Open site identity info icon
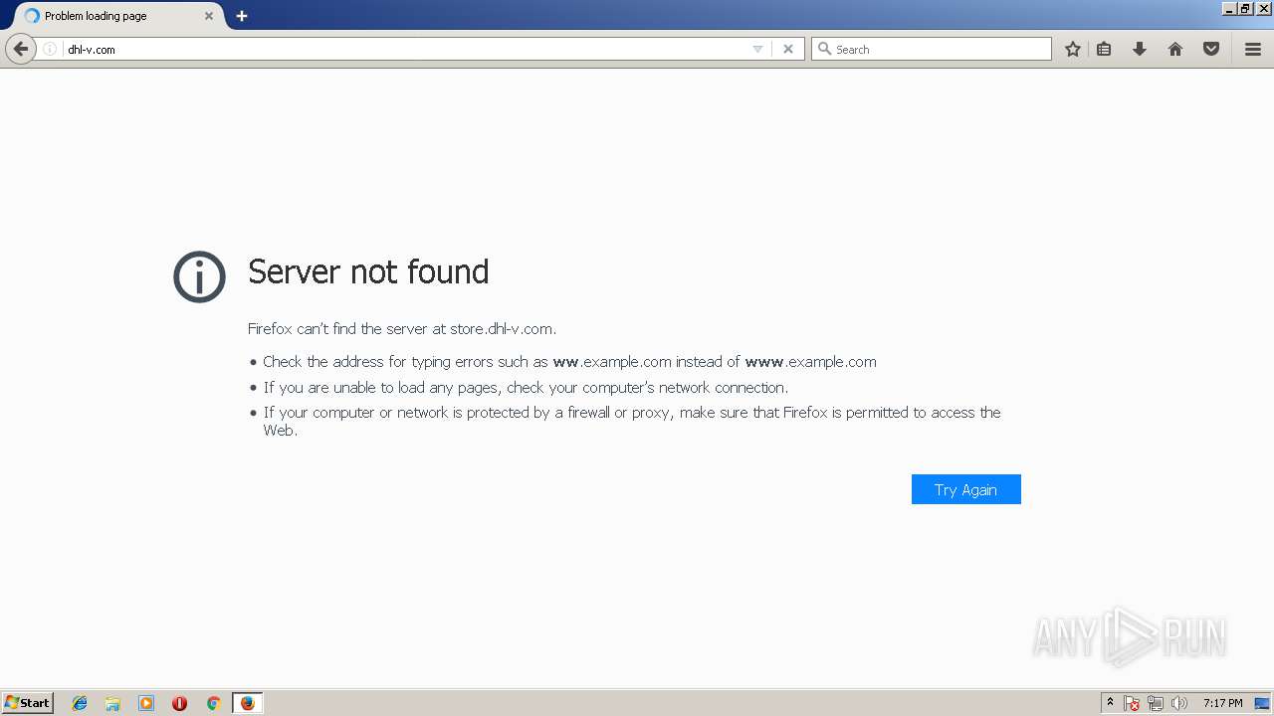The width and height of the screenshot is (1274, 716). [x=50, y=49]
